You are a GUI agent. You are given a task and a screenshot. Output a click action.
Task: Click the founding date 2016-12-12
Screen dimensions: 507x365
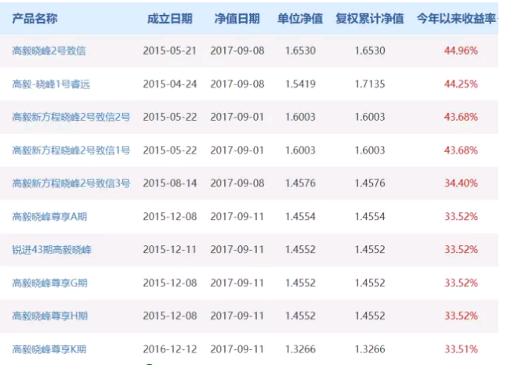(170, 349)
